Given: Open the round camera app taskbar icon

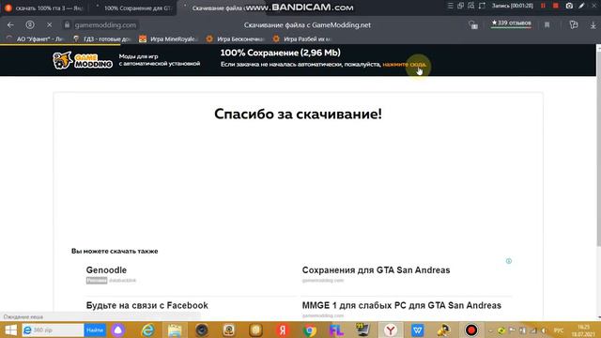Looking at the screenshot, I should (202, 330).
